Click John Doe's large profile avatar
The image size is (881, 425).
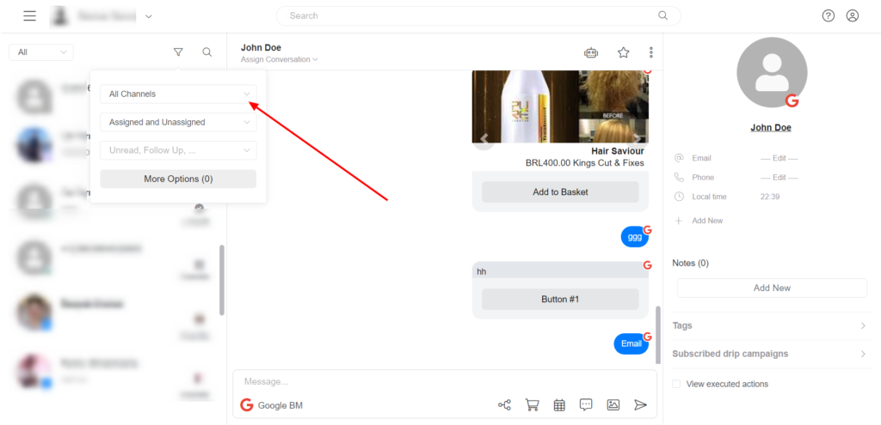(772, 72)
